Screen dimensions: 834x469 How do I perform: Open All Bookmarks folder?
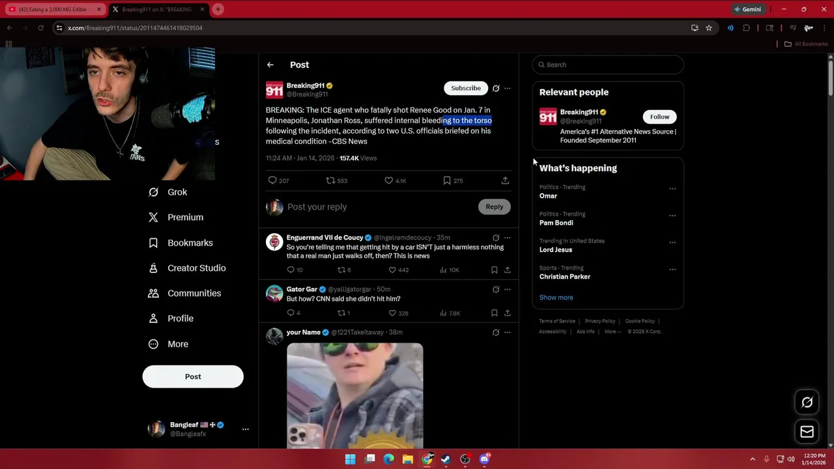806,44
